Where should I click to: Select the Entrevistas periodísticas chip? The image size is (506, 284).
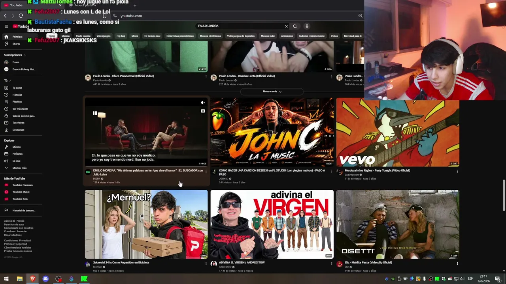tap(180, 36)
